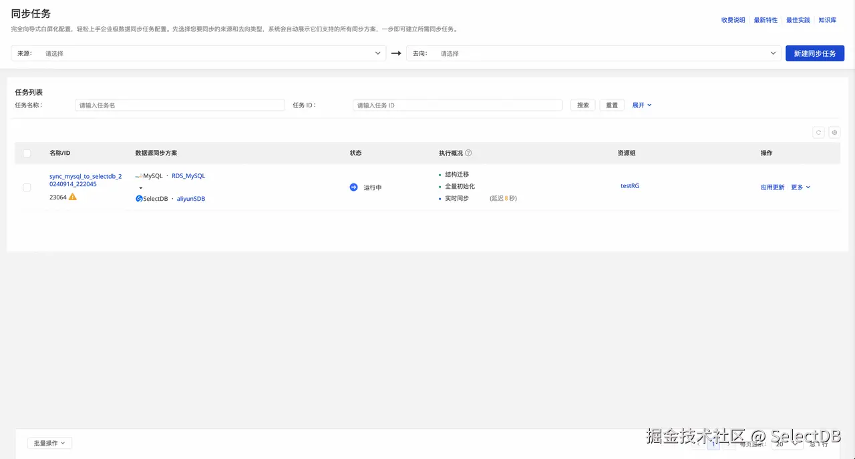Click task ID 23064
This screenshot has width=855, height=459.
pyautogui.click(x=58, y=197)
